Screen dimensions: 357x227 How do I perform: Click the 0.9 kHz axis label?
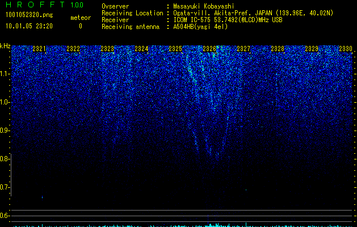click(5, 131)
